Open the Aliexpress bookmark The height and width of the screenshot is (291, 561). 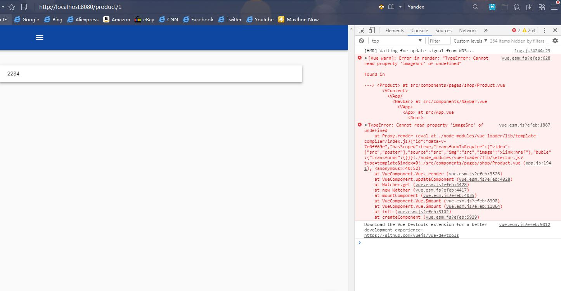coord(83,19)
